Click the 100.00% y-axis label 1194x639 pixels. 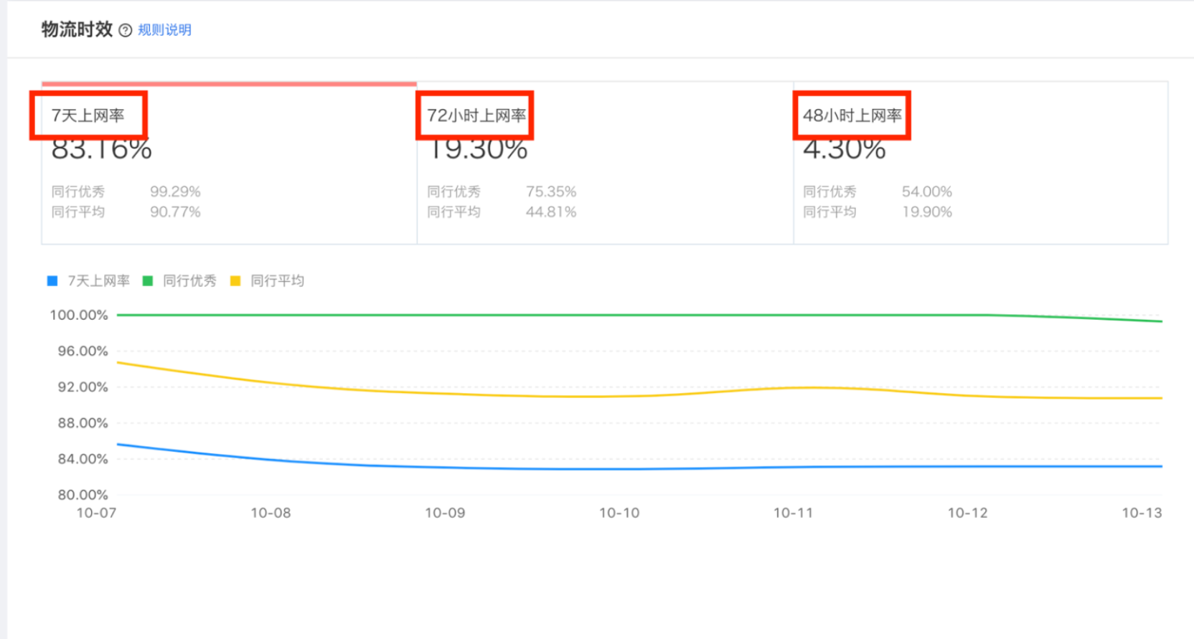click(x=78, y=315)
